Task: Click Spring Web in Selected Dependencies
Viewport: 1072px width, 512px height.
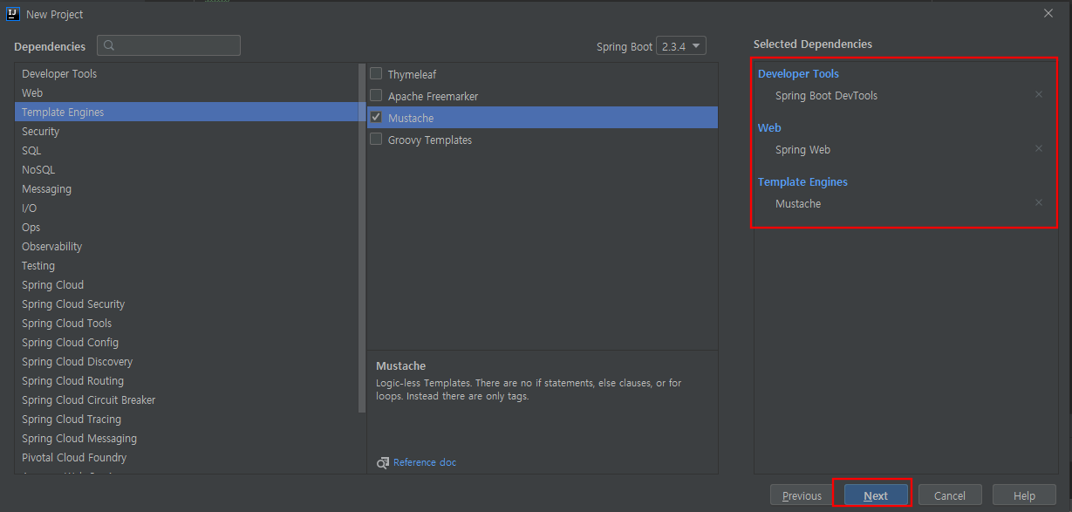Action: pos(802,149)
